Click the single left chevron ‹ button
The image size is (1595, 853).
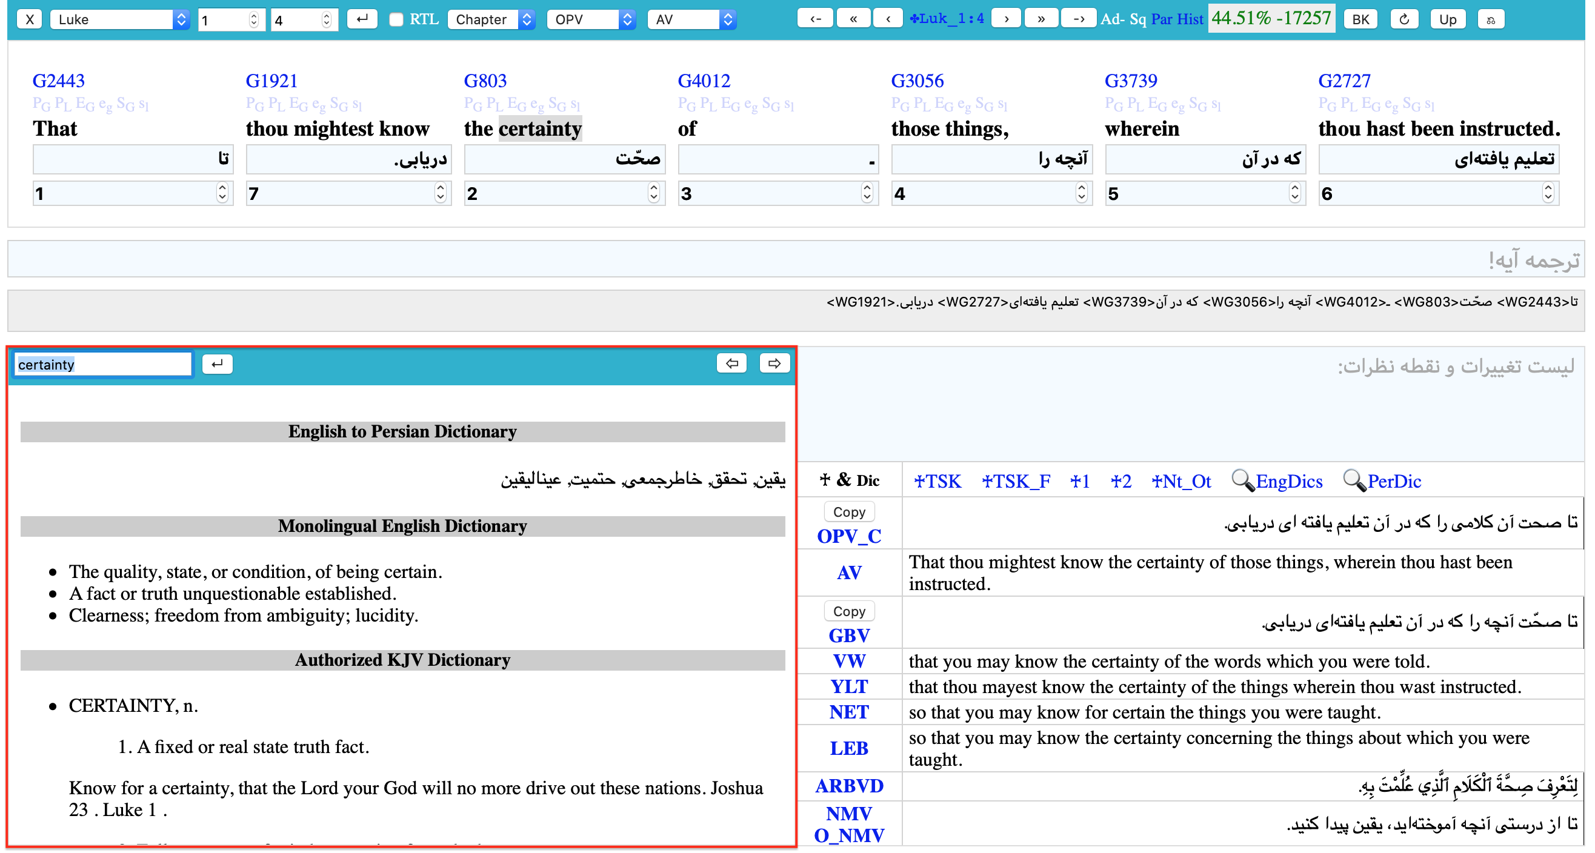pos(888,19)
